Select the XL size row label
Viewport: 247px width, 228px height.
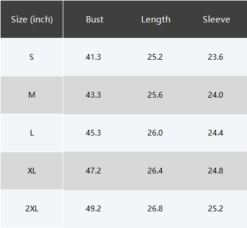point(32,171)
